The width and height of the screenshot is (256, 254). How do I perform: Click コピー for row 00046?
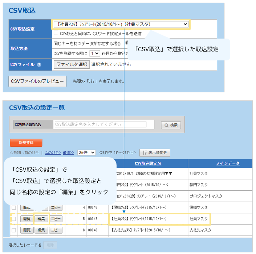[x=56, y=208]
